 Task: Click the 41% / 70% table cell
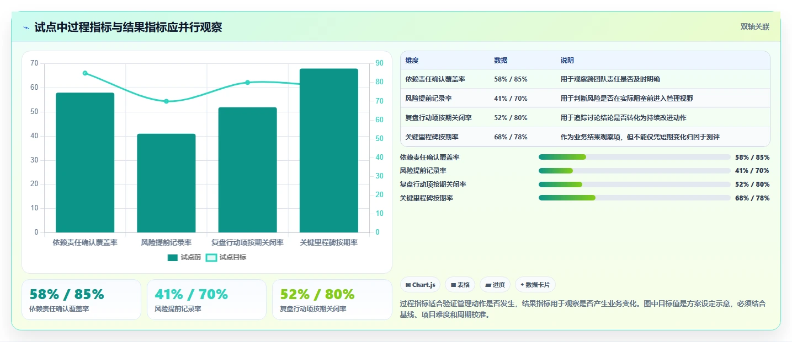(511, 99)
